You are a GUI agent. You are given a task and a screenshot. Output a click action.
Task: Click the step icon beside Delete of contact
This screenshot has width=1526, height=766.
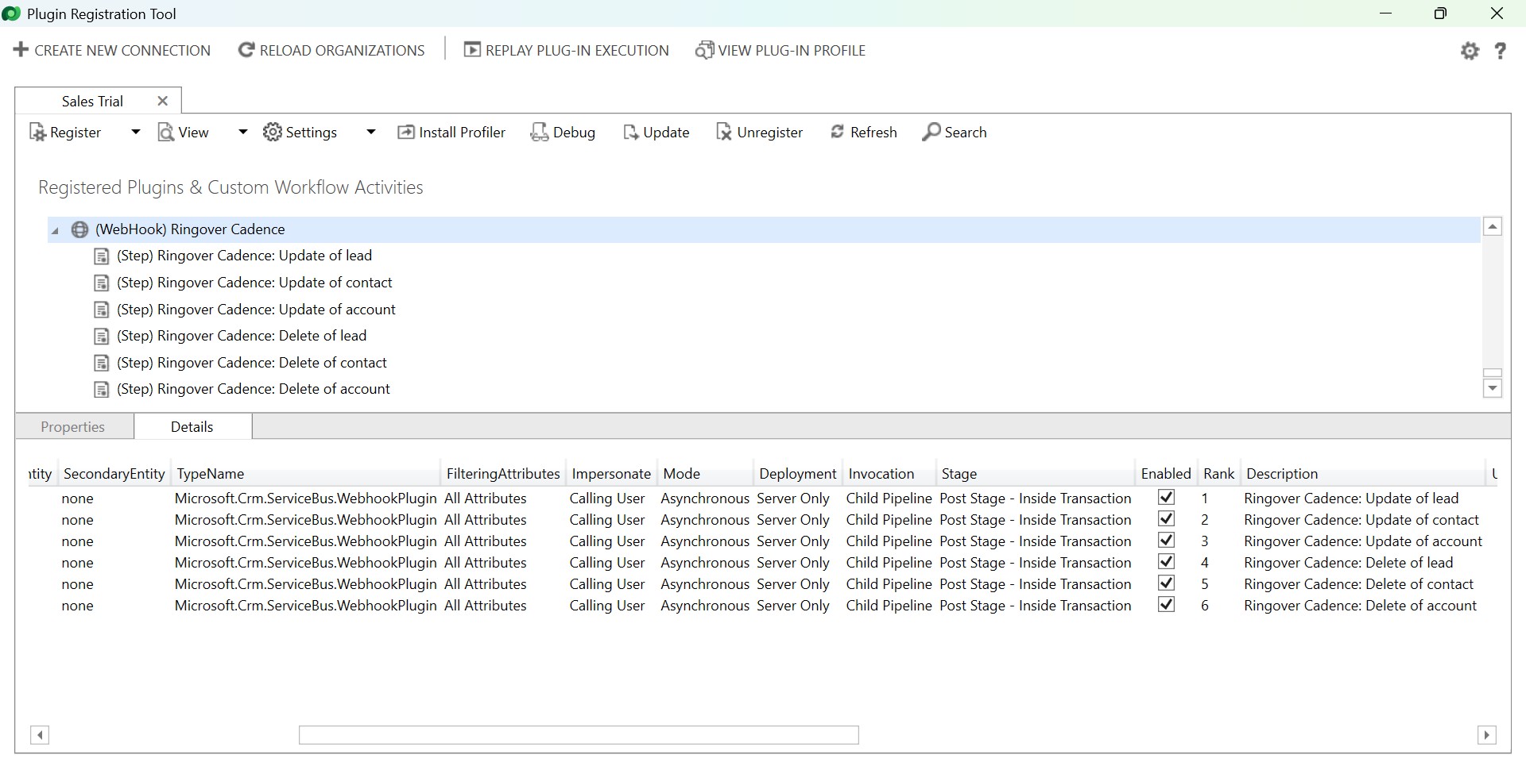coord(102,363)
